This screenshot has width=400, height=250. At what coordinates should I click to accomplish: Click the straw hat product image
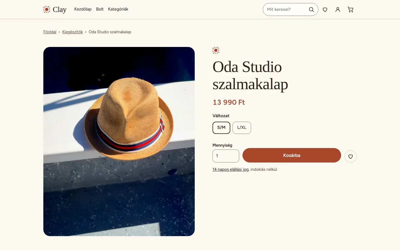point(119,141)
